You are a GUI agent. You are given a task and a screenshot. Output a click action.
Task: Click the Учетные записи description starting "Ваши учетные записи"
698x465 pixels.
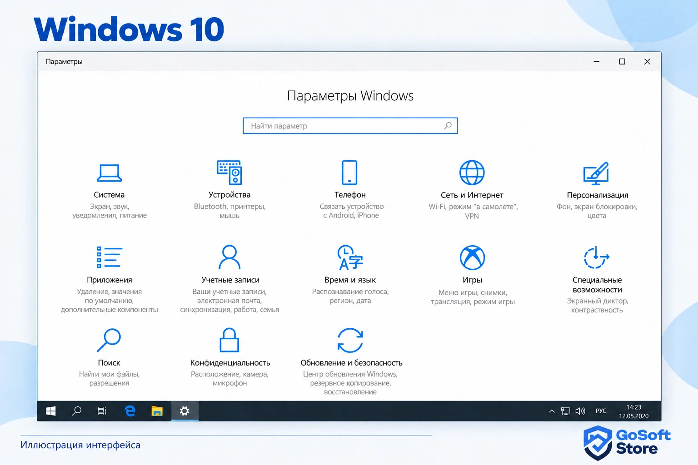[229, 301]
